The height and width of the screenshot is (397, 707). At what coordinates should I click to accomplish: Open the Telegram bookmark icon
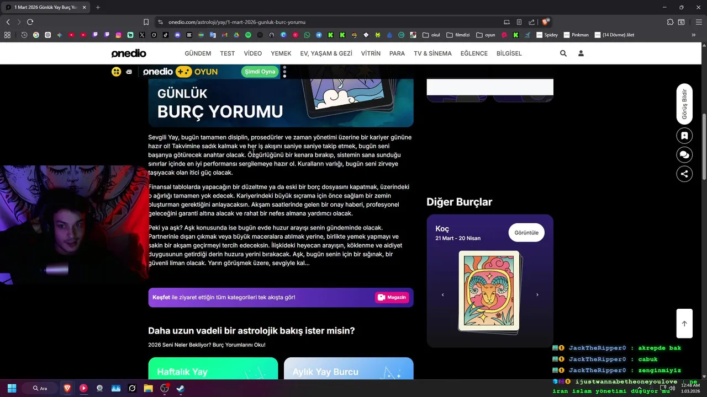tap(319, 35)
